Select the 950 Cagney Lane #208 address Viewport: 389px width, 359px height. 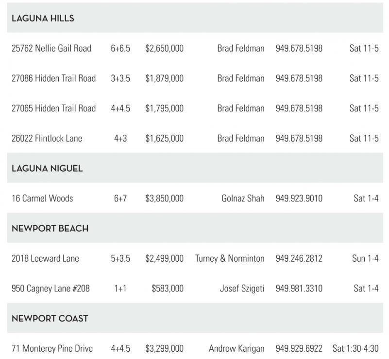pos(50,288)
